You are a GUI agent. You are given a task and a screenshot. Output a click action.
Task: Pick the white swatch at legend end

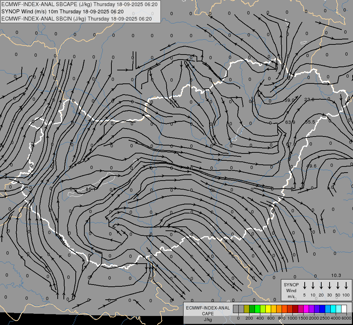pos(344,309)
